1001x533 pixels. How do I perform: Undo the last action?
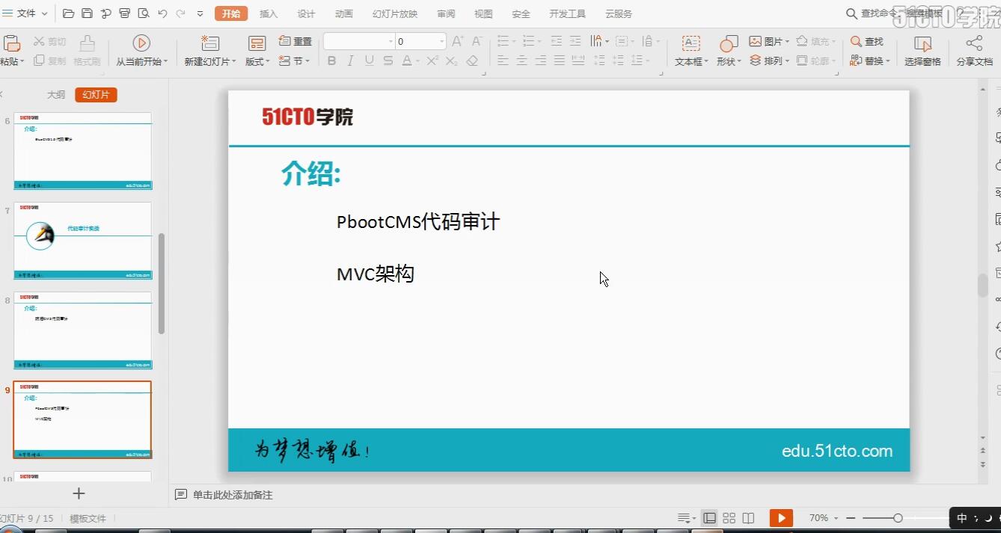point(162,13)
